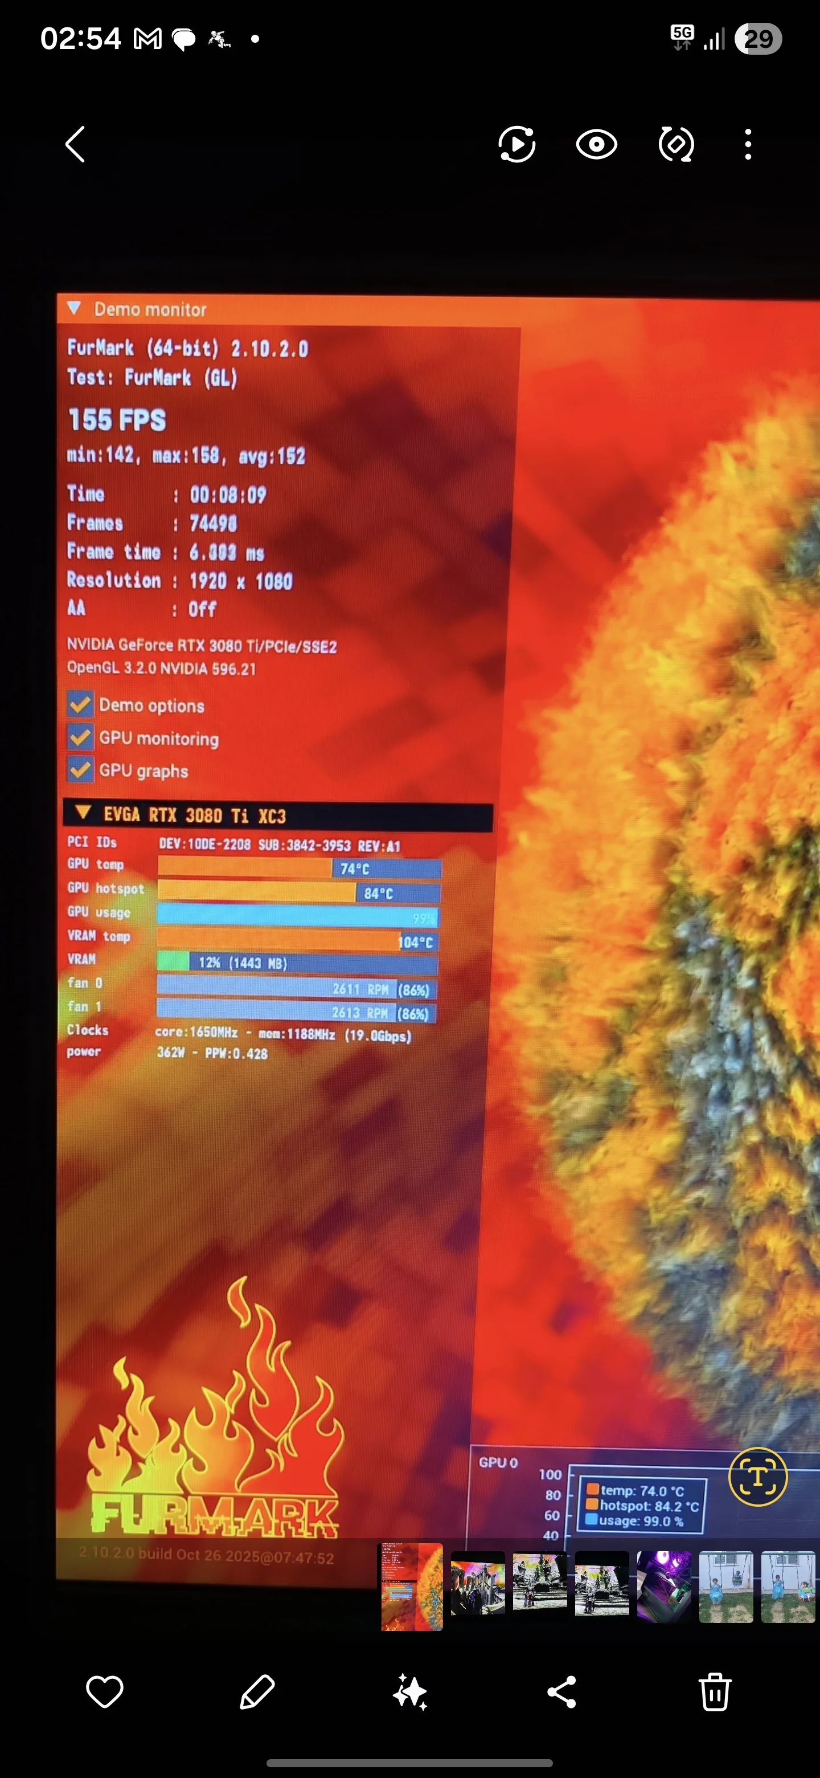Image resolution: width=820 pixels, height=1778 pixels.
Task: Tap the 'NVIDIA GeForce RTX 3080 Ti/PCIe/SSE2' line
Action: tap(202, 646)
